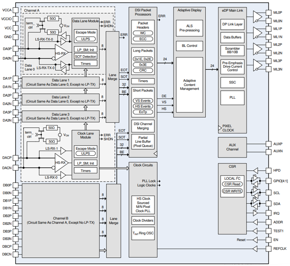Screen dimensions: 290x266
Task: Click the PLL block
Action: click(232, 97)
